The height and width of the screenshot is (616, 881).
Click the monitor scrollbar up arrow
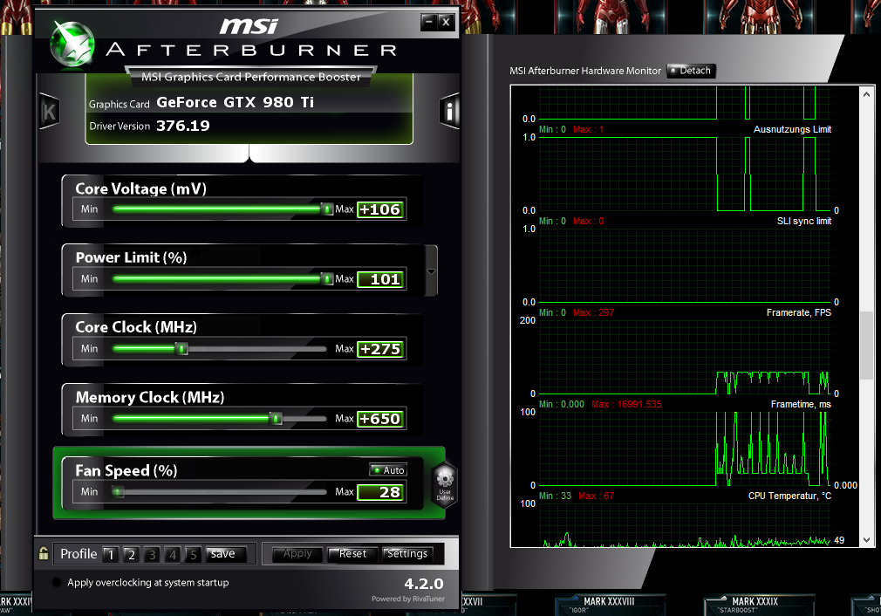tap(866, 94)
